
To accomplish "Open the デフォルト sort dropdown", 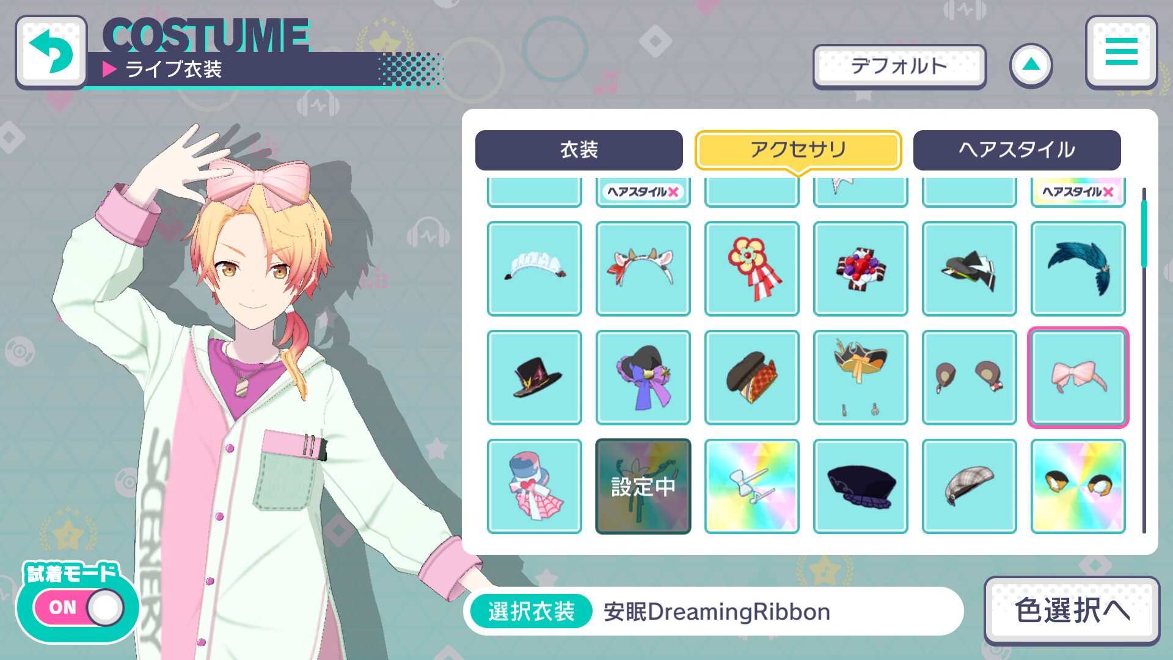I will click(899, 66).
